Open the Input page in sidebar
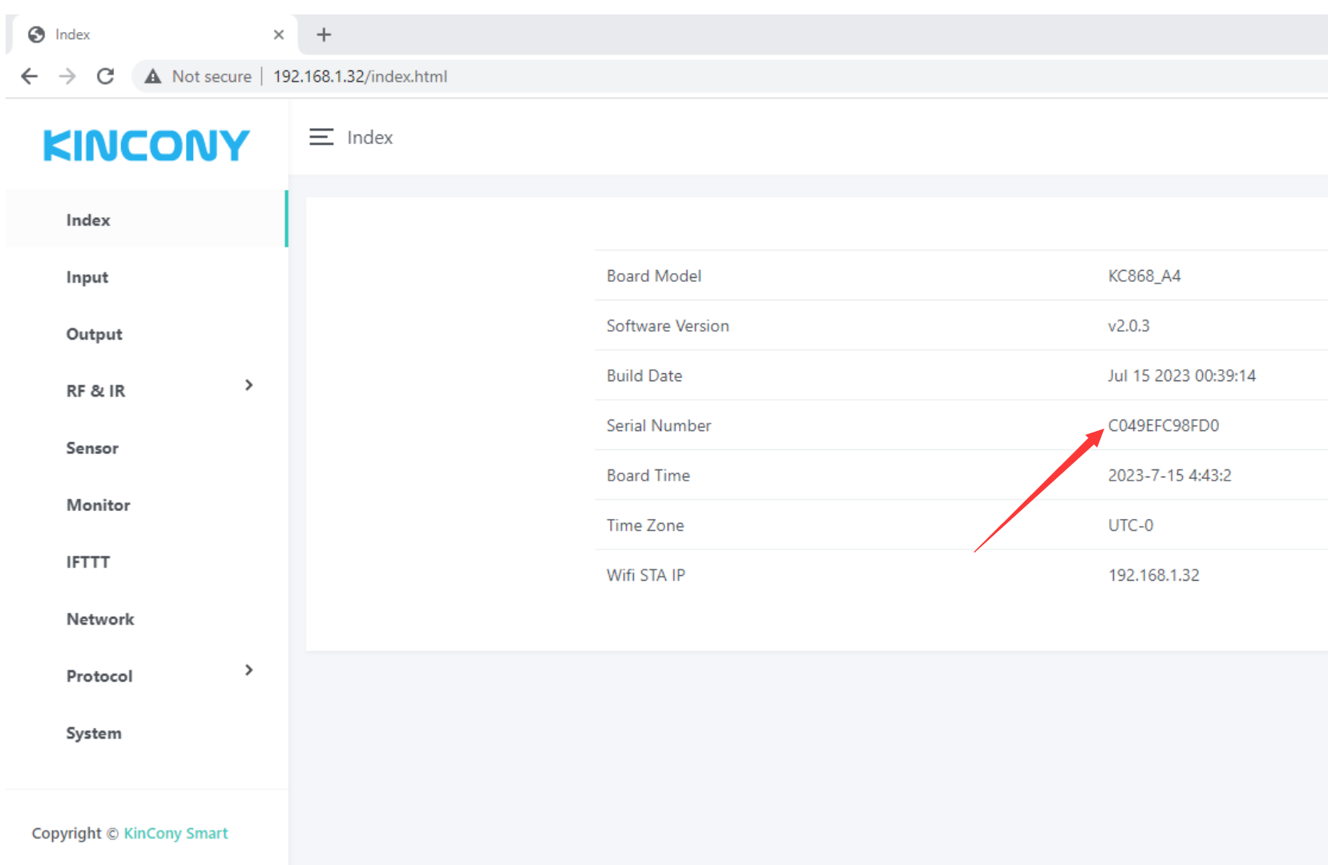 pos(87,277)
